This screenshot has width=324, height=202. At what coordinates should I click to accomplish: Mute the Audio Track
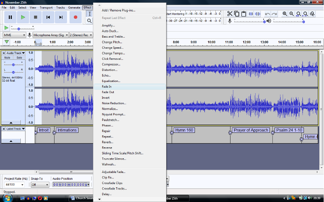click(x=7, y=58)
